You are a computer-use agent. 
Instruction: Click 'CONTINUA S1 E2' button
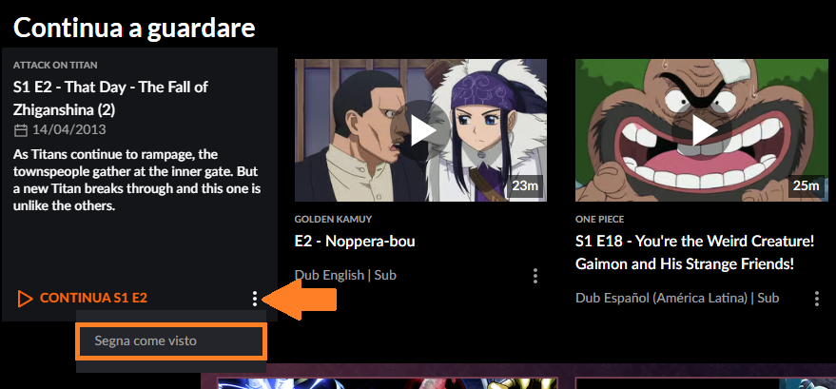click(83, 299)
